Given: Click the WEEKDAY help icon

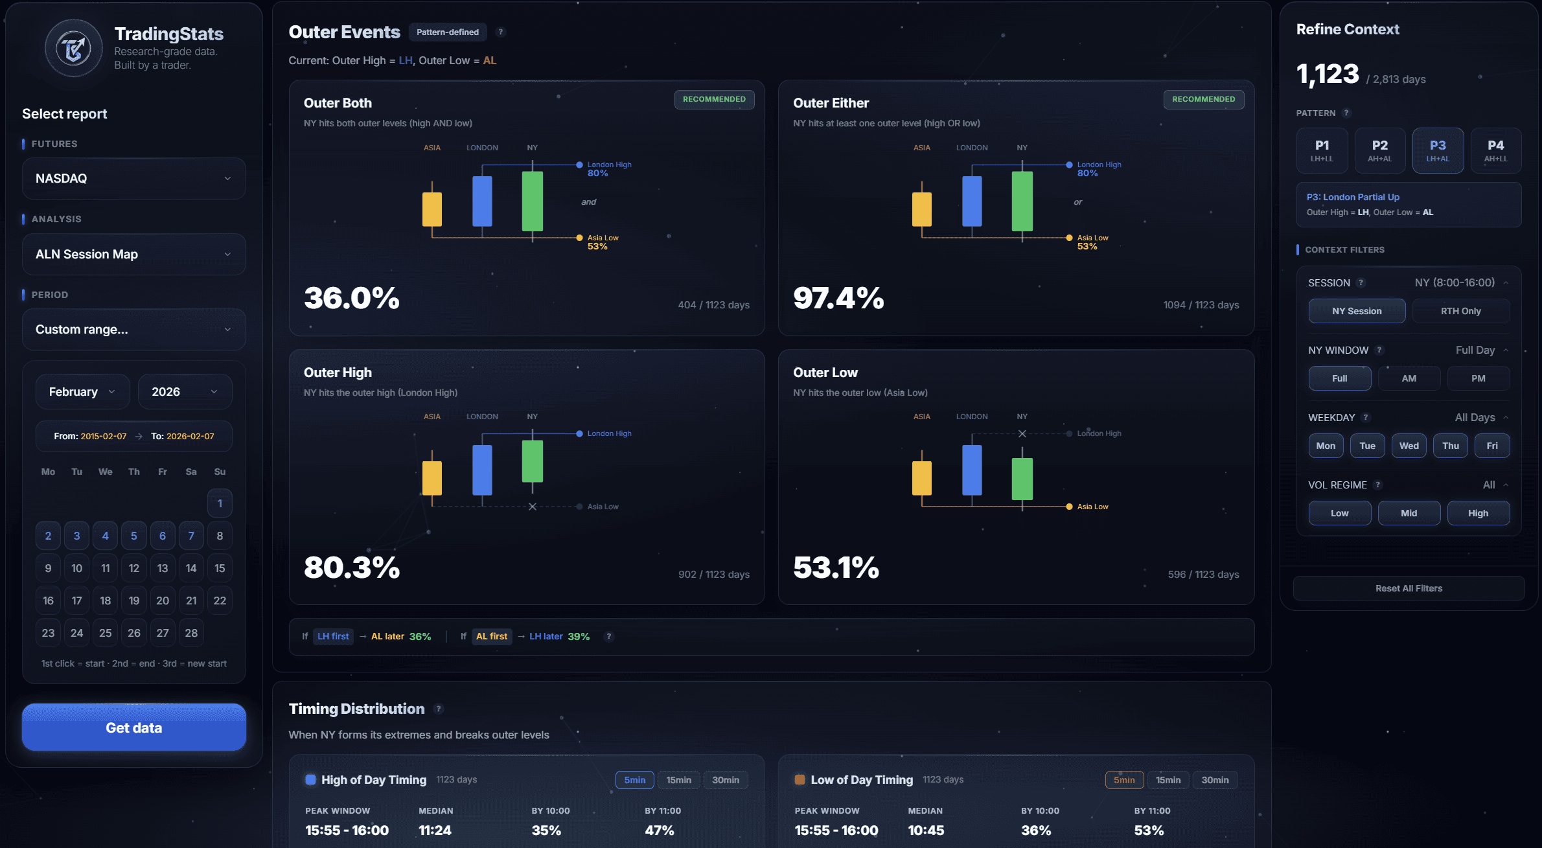Looking at the screenshot, I should tap(1366, 417).
